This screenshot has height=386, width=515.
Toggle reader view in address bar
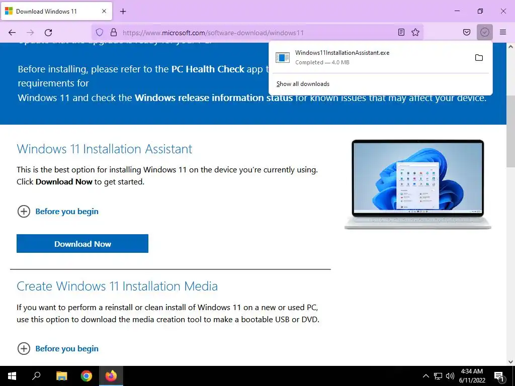(401, 32)
